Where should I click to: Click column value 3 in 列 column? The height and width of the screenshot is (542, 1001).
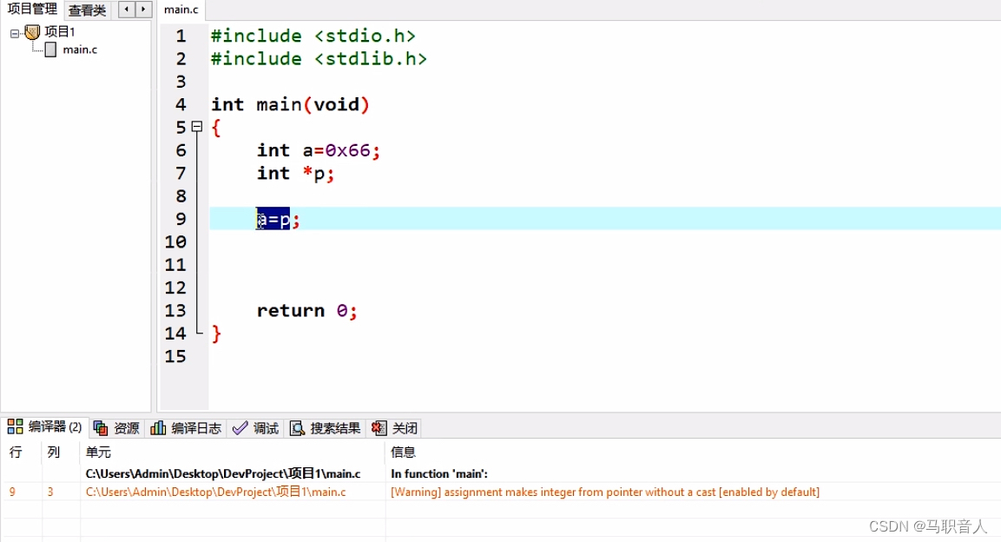(x=50, y=492)
